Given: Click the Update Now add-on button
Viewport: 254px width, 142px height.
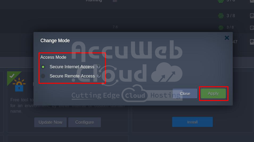Looking at the screenshot, I should click(x=50, y=122).
